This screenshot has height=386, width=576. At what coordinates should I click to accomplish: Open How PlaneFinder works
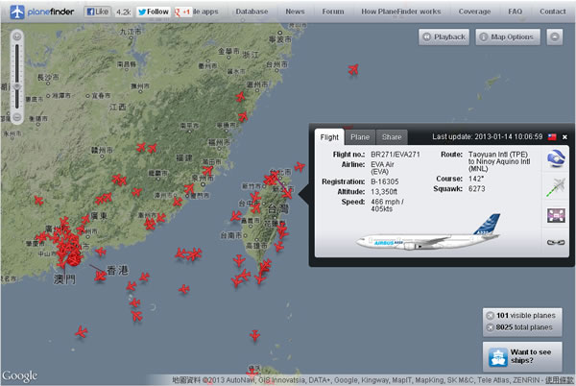click(400, 12)
